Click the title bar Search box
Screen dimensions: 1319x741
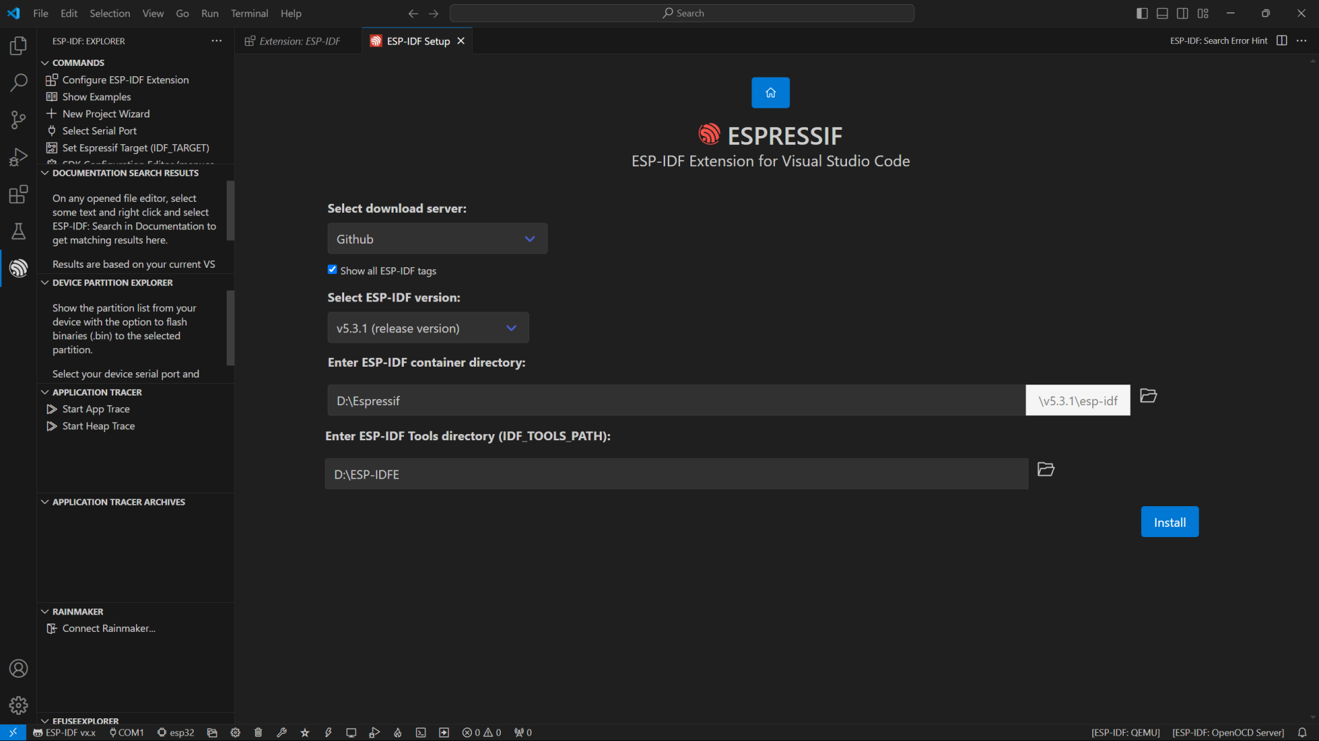(682, 13)
